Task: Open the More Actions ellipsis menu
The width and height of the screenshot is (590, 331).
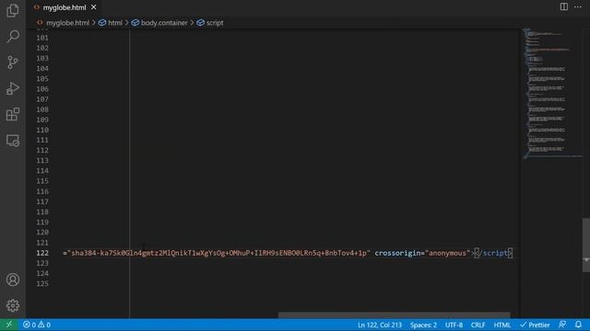Action: (x=578, y=6)
